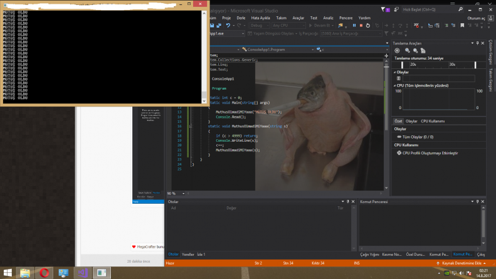Open the İş Parçacığı thread dropdown
Image resolution: width=496 pixels, height=279 pixels.
click(351, 33)
